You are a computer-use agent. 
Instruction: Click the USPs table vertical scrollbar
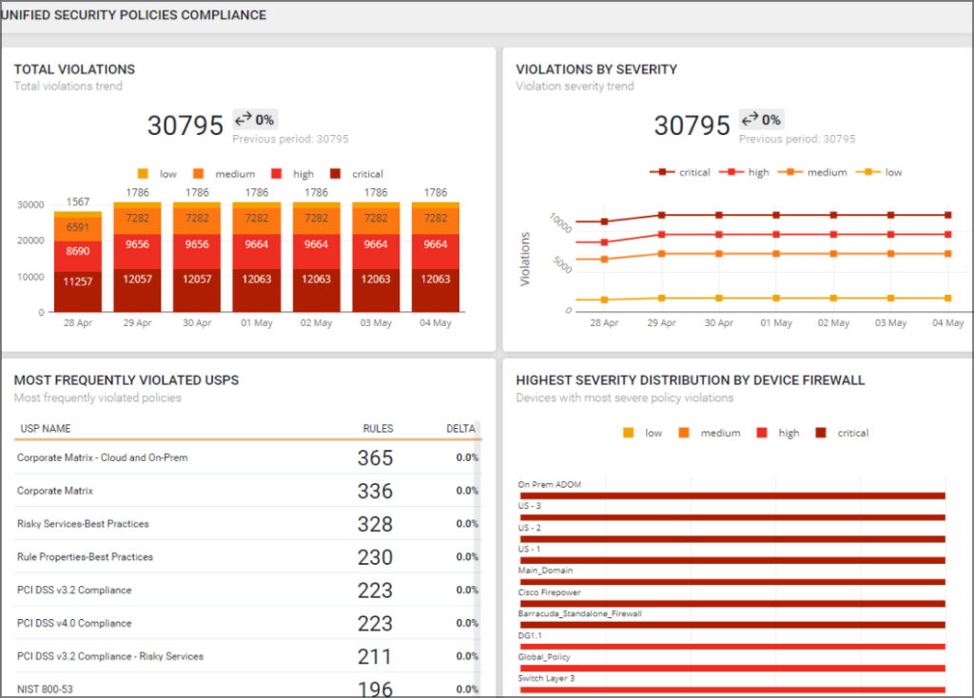pyautogui.click(x=477, y=559)
